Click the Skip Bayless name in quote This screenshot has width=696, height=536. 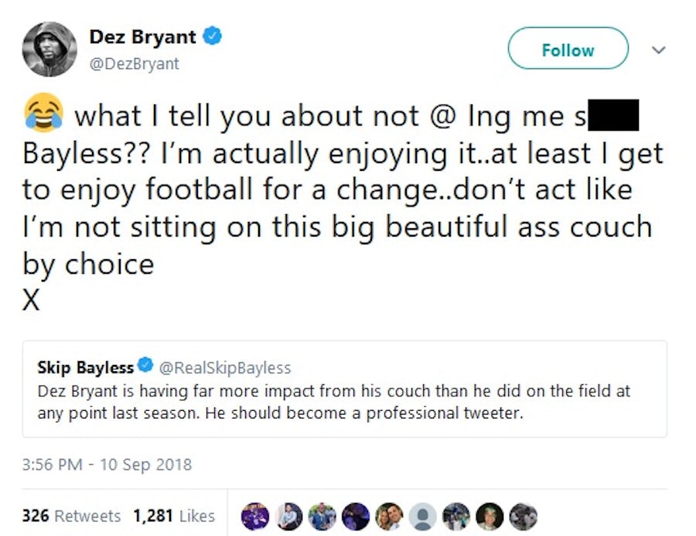[85, 367]
